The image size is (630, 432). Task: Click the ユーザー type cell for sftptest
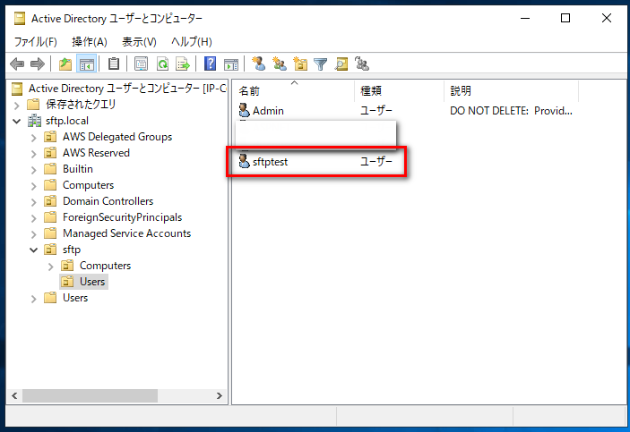376,161
